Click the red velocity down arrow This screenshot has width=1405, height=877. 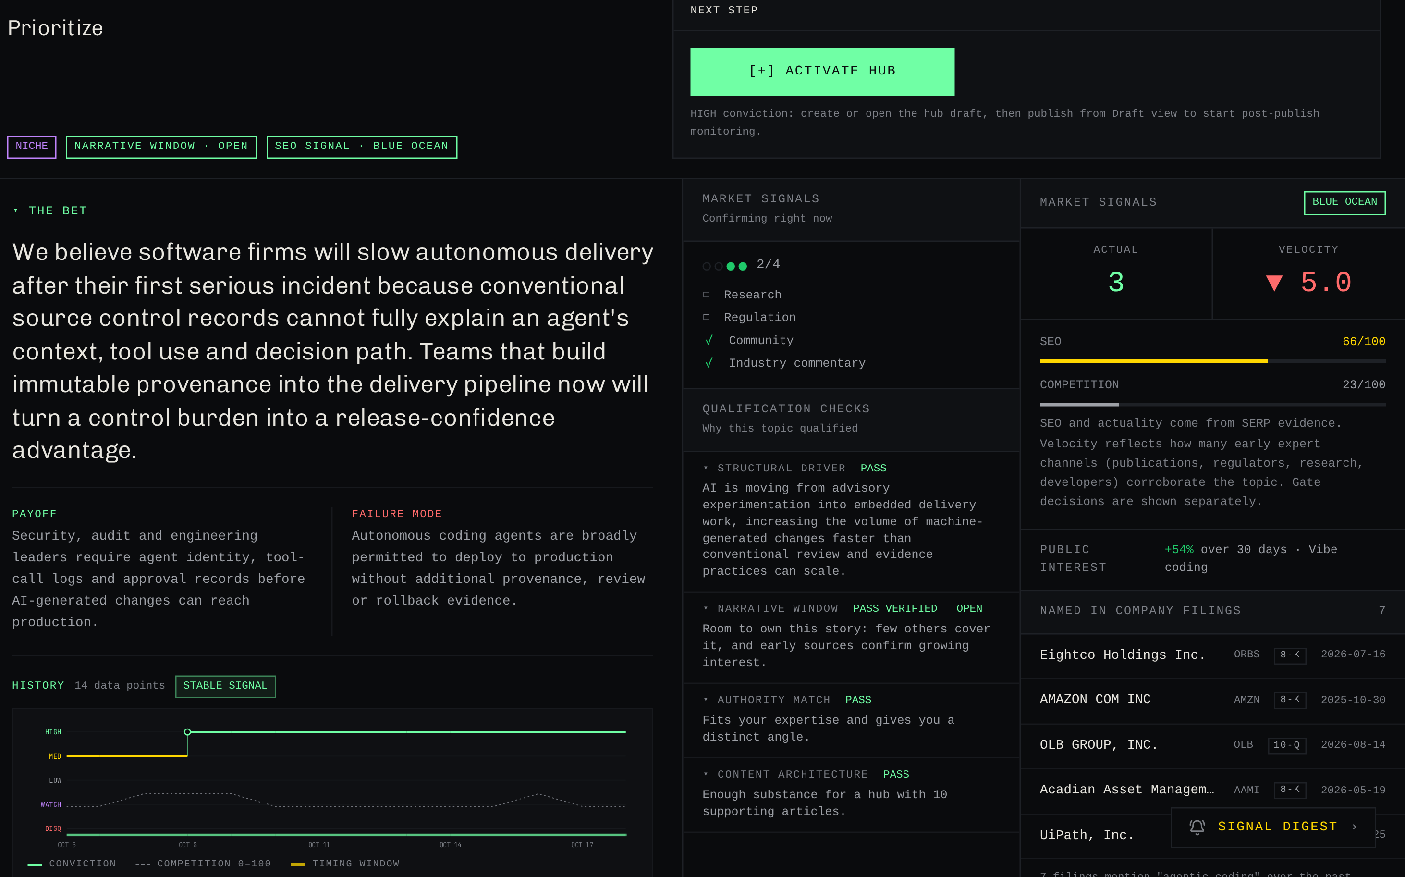point(1274,283)
